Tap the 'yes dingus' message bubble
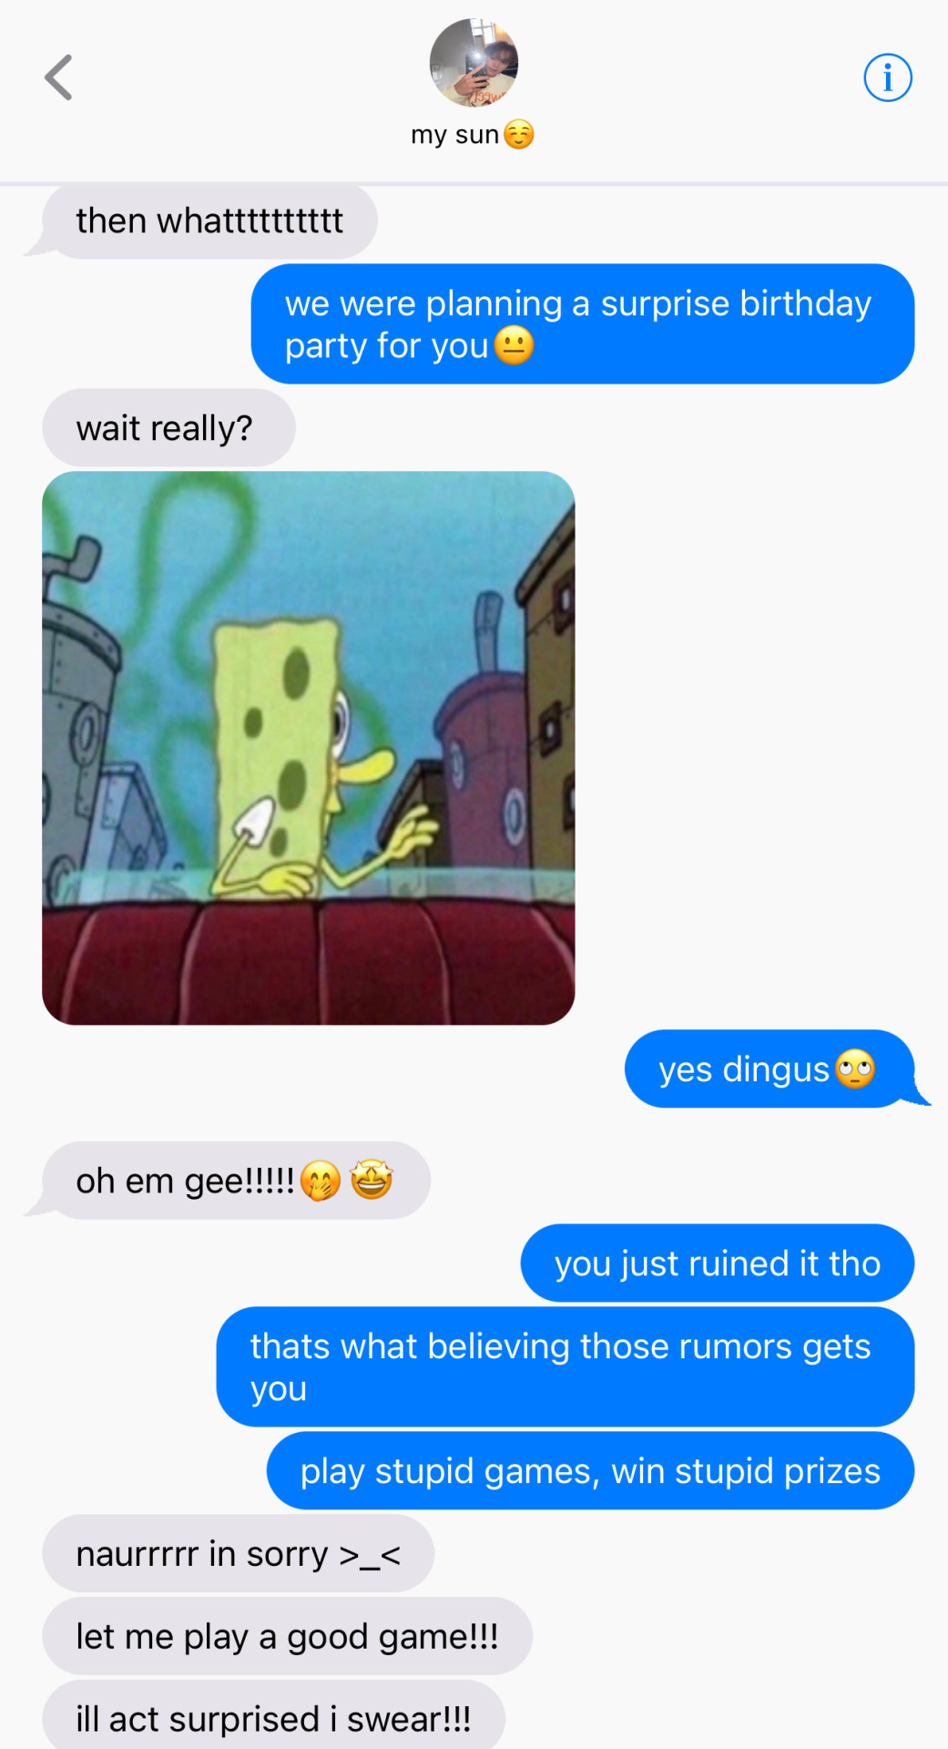The width and height of the screenshot is (948, 1749). point(769,1069)
